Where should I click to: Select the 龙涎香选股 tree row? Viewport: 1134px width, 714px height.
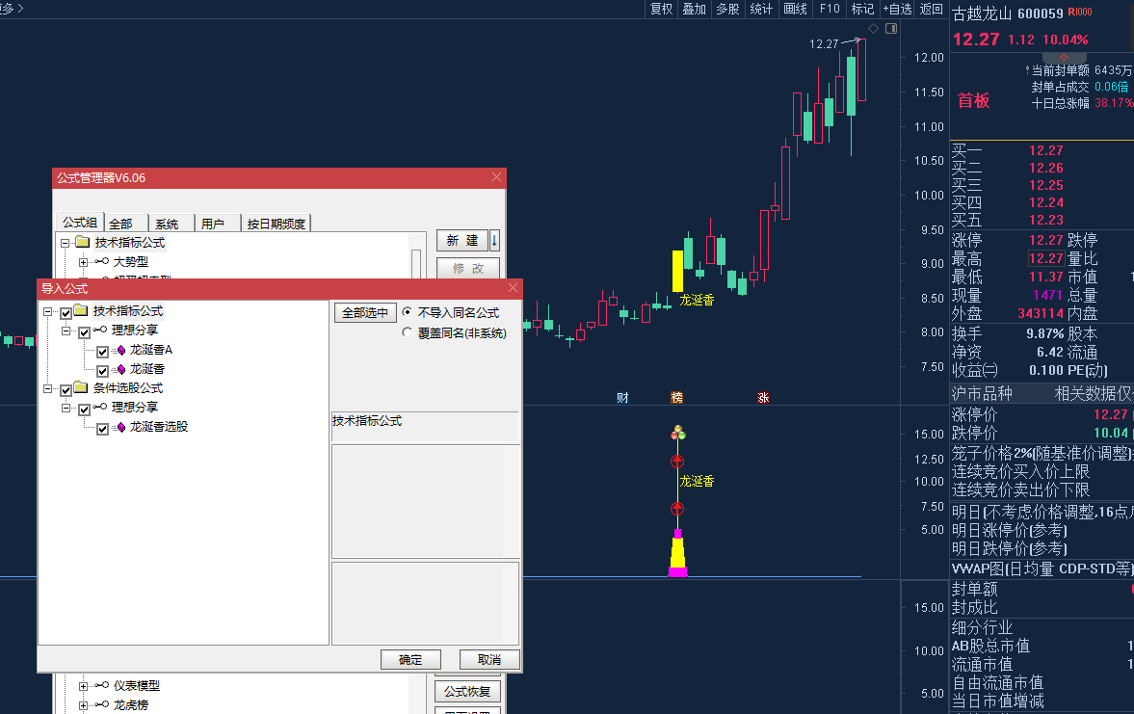158,427
